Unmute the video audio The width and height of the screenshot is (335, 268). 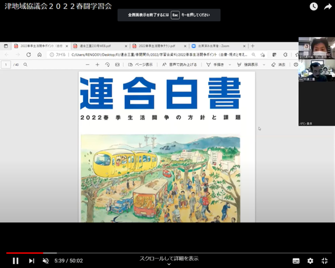[x=45, y=261]
